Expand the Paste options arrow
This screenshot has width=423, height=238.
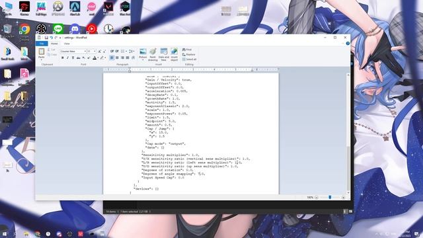(x=41, y=59)
